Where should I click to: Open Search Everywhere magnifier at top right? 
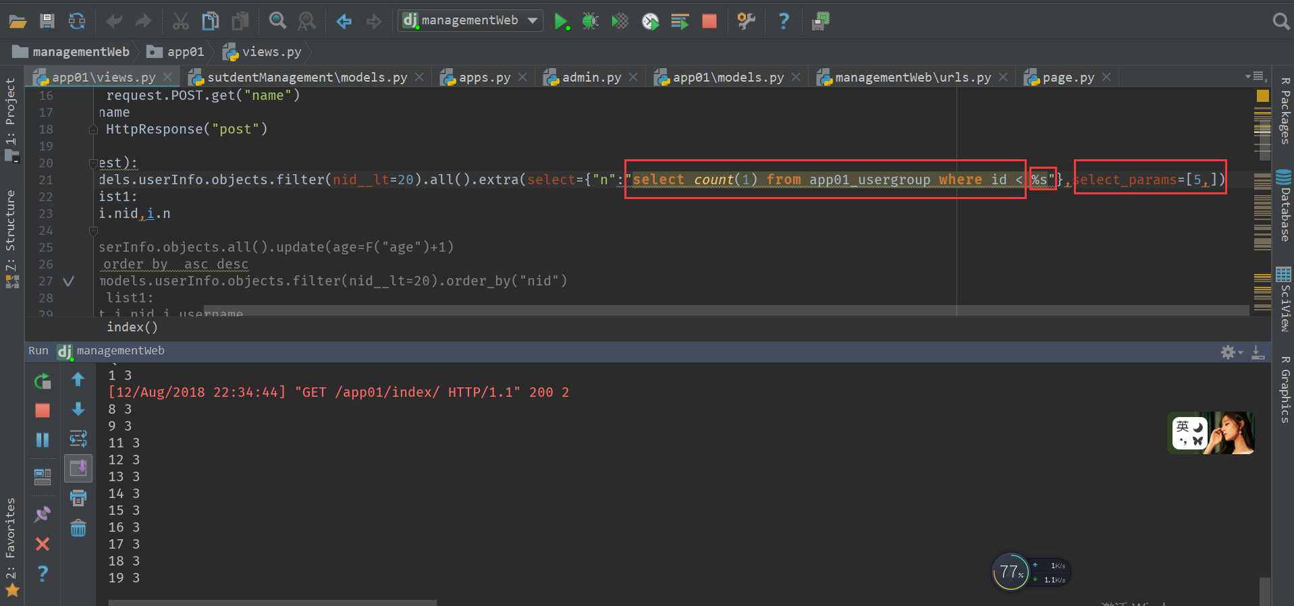click(x=1280, y=22)
